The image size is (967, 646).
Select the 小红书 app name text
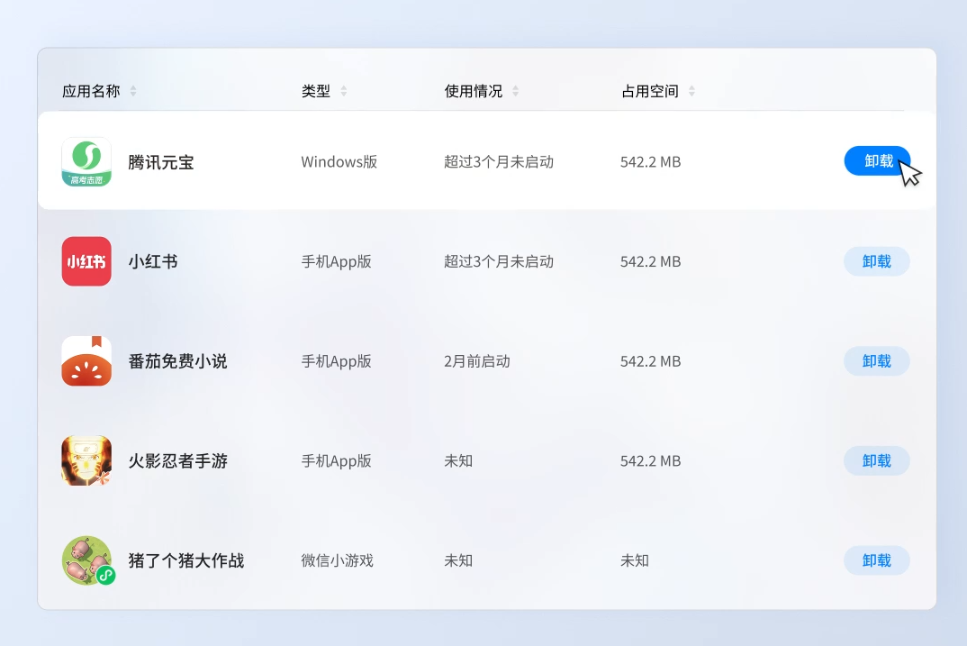[153, 261]
